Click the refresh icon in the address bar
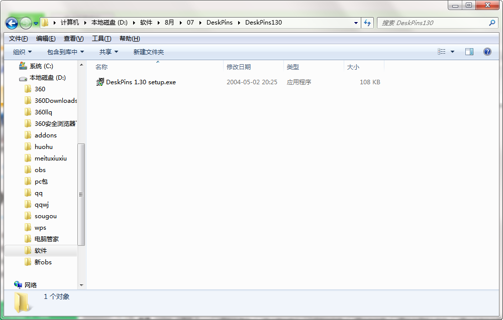Viewport: 503px width, 320px height. pos(368,23)
